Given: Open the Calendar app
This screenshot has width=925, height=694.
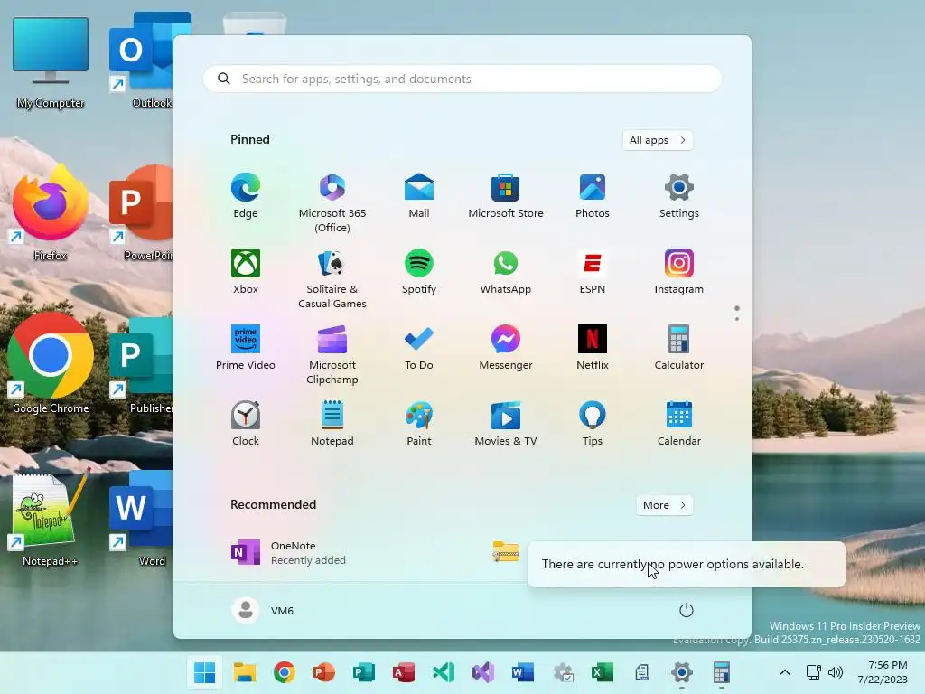Looking at the screenshot, I should click(679, 424).
